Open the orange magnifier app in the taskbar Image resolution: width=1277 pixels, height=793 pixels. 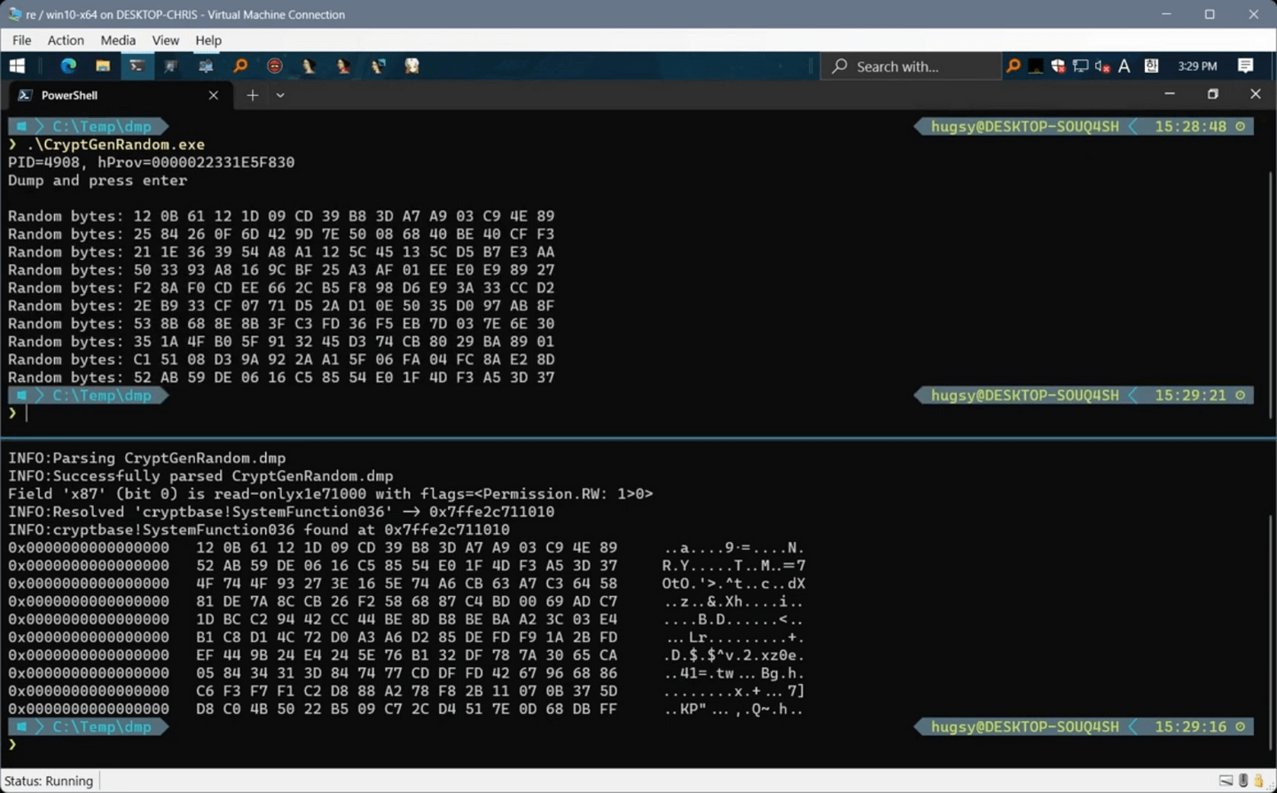[x=240, y=66]
